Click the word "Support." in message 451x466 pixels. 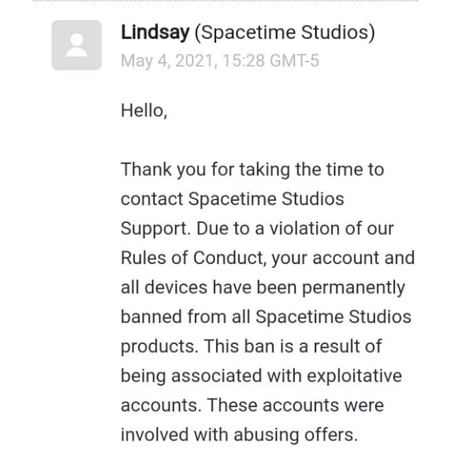156,229
